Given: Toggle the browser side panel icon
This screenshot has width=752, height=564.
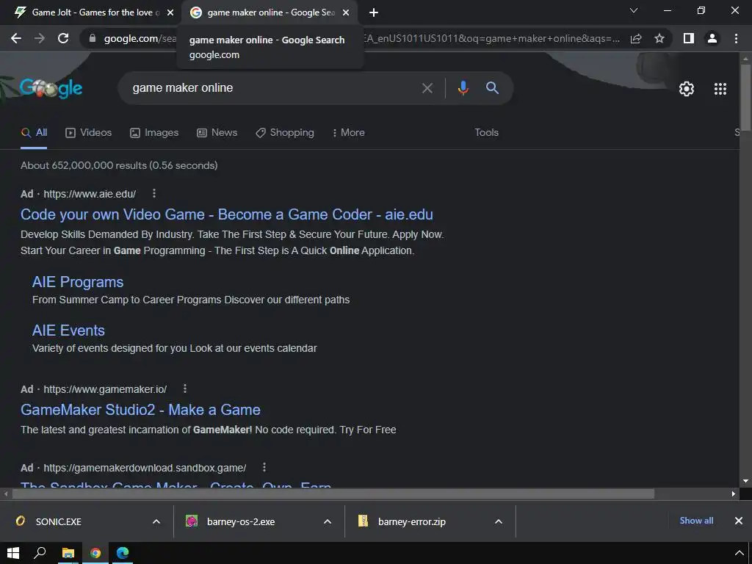Looking at the screenshot, I should pos(689,38).
